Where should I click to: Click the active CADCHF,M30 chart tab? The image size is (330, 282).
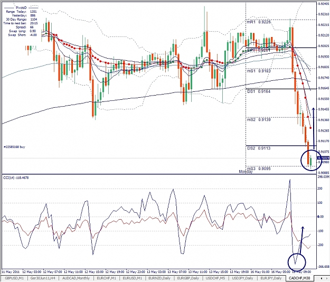click(300, 278)
